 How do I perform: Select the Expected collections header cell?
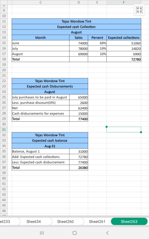click(x=124, y=38)
